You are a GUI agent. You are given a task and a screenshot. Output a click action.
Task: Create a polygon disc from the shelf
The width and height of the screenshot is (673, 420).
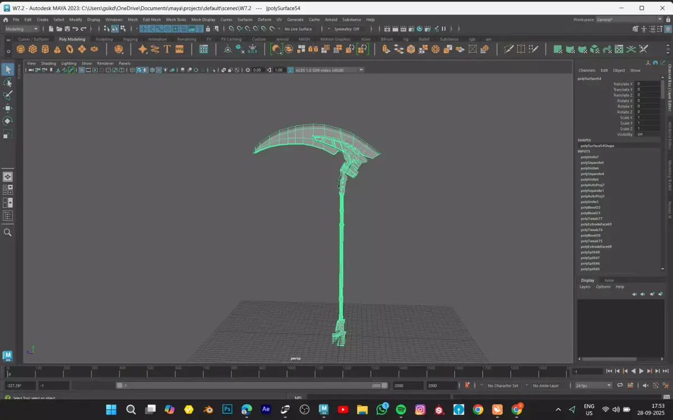tap(94, 49)
